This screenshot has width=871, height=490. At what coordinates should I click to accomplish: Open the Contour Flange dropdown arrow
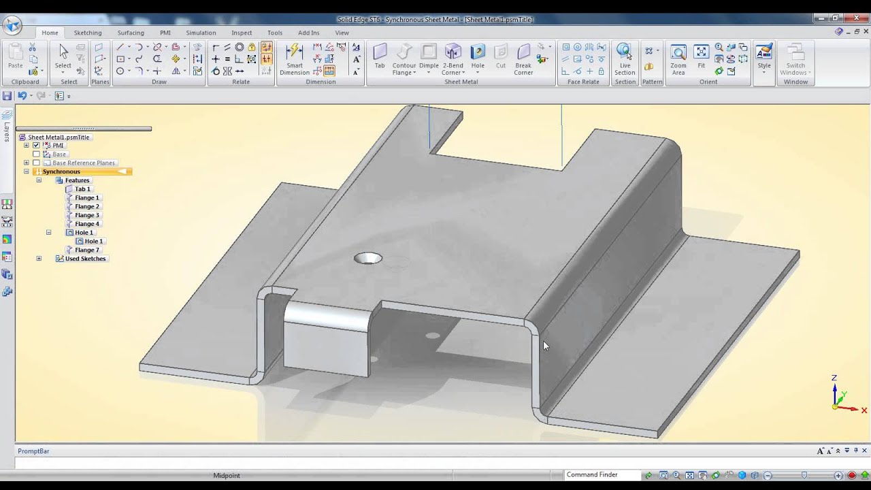(414, 73)
